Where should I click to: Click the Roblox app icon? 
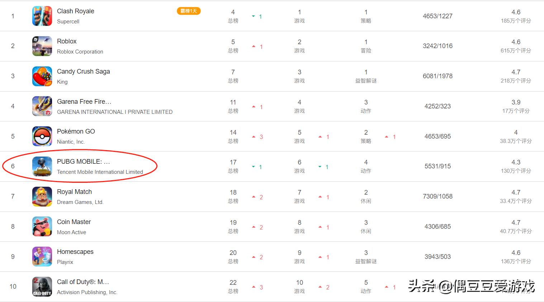click(42, 46)
